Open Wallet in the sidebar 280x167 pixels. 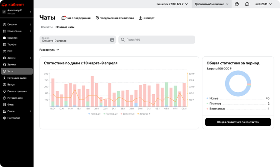pyautogui.click(x=12, y=38)
